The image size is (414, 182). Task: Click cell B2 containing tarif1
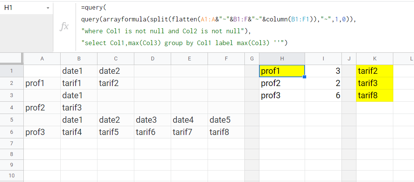[x=79, y=83]
